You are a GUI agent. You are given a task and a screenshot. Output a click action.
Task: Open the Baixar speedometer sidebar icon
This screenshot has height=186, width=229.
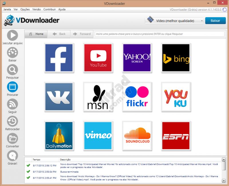point(12,52)
